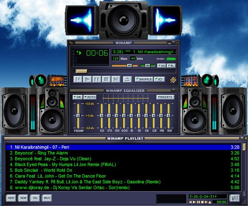
Task: Click mini Play button in playlist footer
Action: pyautogui.click(x=194, y=202)
